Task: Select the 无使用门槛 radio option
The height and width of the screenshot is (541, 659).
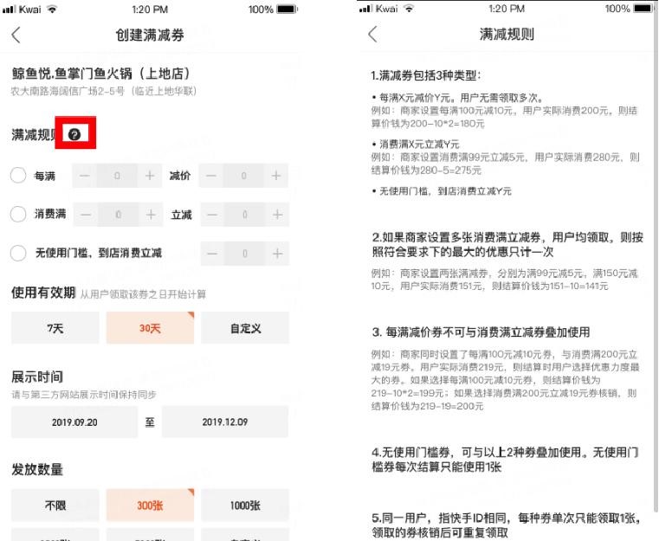Action: pyautogui.click(x=18, y=253)
